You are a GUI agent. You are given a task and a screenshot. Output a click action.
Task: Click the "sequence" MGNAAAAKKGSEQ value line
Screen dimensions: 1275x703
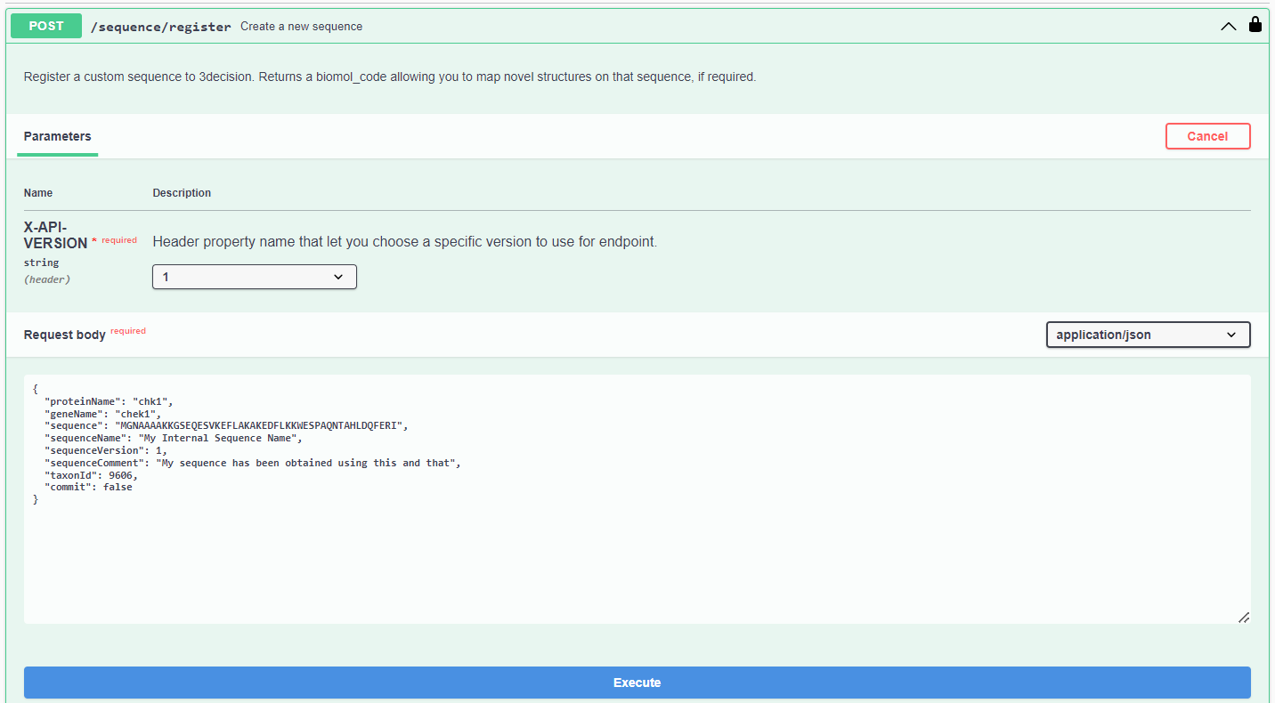(x=226, y=426)
